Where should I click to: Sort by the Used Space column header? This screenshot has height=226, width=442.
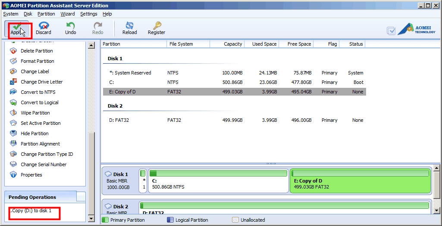(261, 44)
